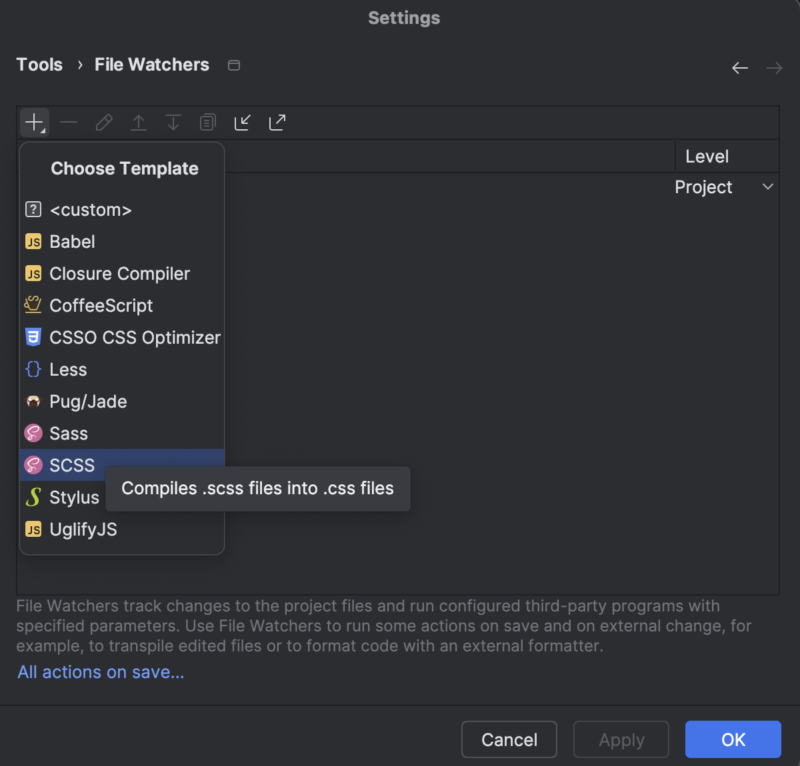
Task: Select the SCSS template
Action: tap(71, 465)
